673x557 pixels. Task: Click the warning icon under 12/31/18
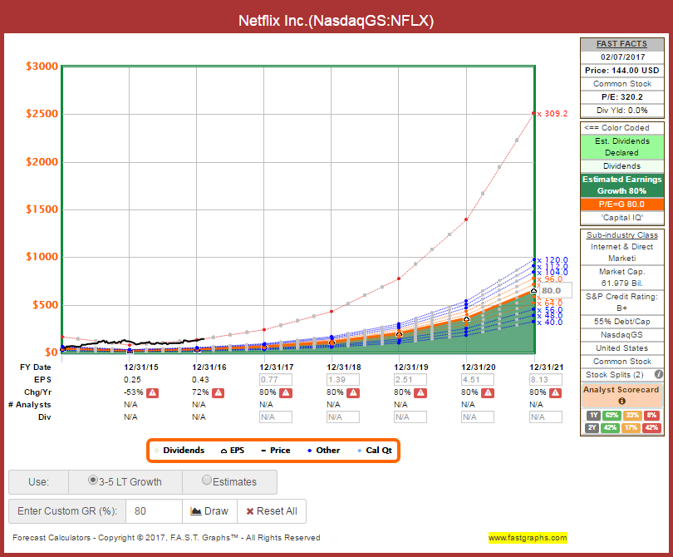point(354,392)
